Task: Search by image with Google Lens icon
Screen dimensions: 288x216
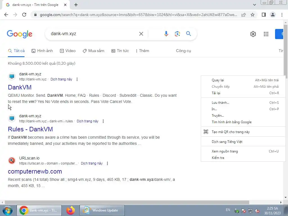Action: click(x=177, y=34)
